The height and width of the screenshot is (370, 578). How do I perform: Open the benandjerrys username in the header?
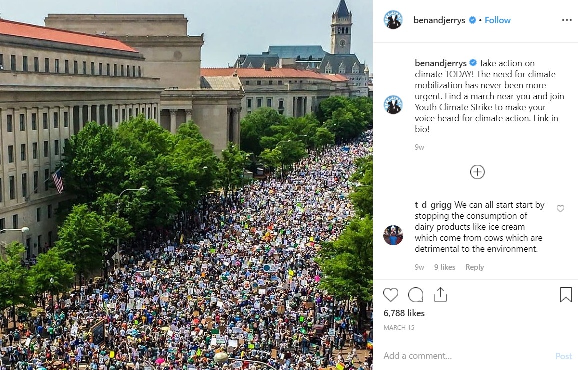[439, 20]
